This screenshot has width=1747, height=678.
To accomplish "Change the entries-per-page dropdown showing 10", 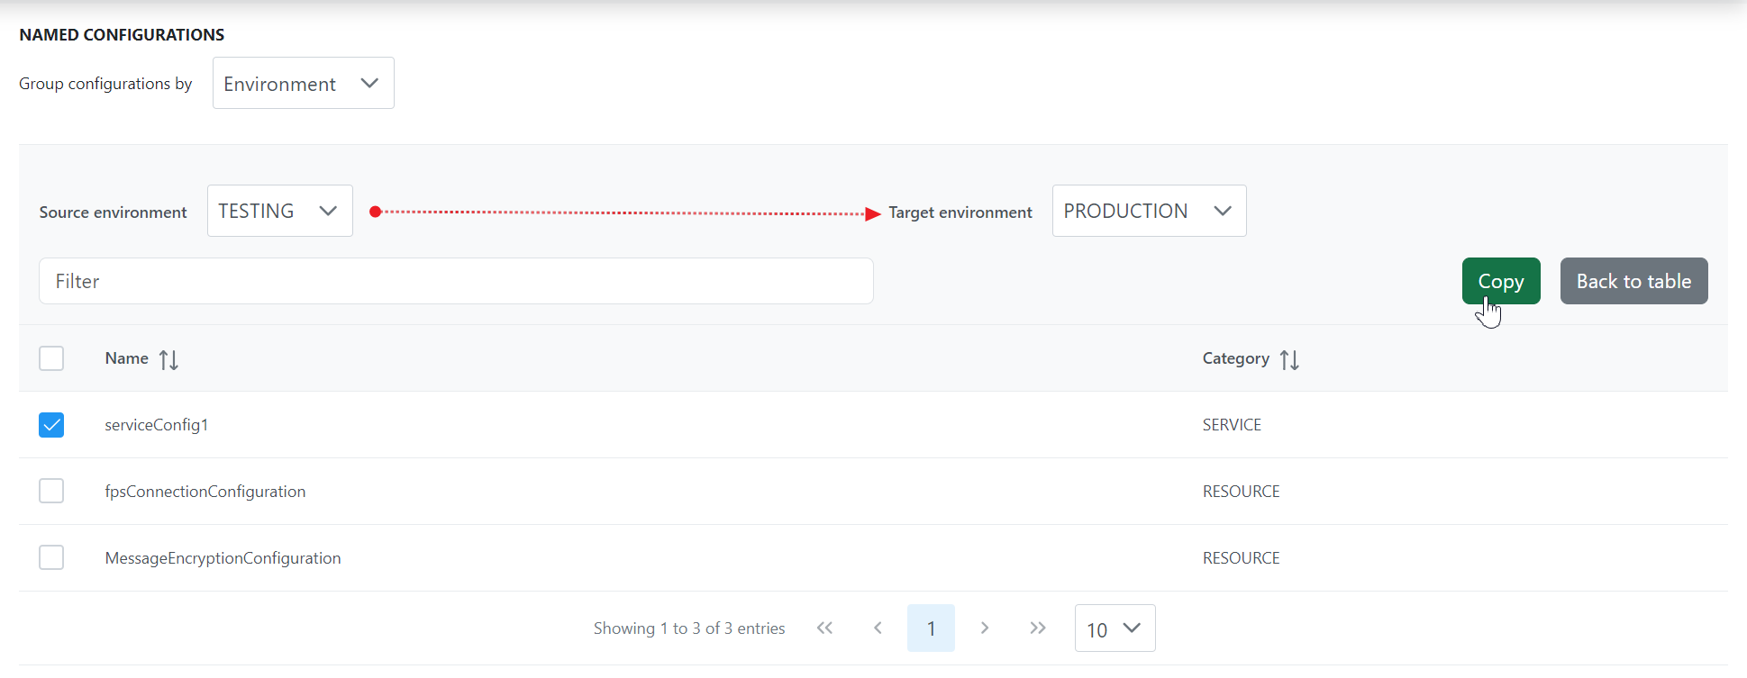I will 1114,628.
